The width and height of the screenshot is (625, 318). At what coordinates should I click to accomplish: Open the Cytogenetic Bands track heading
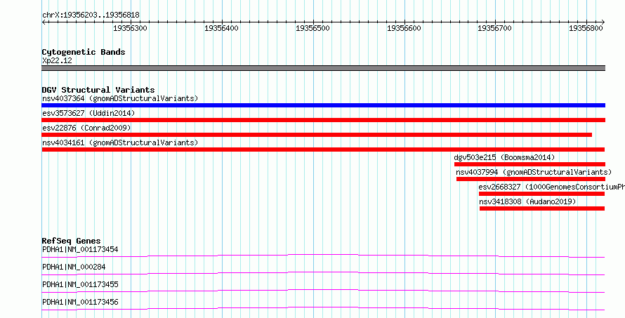coord(84,52)
